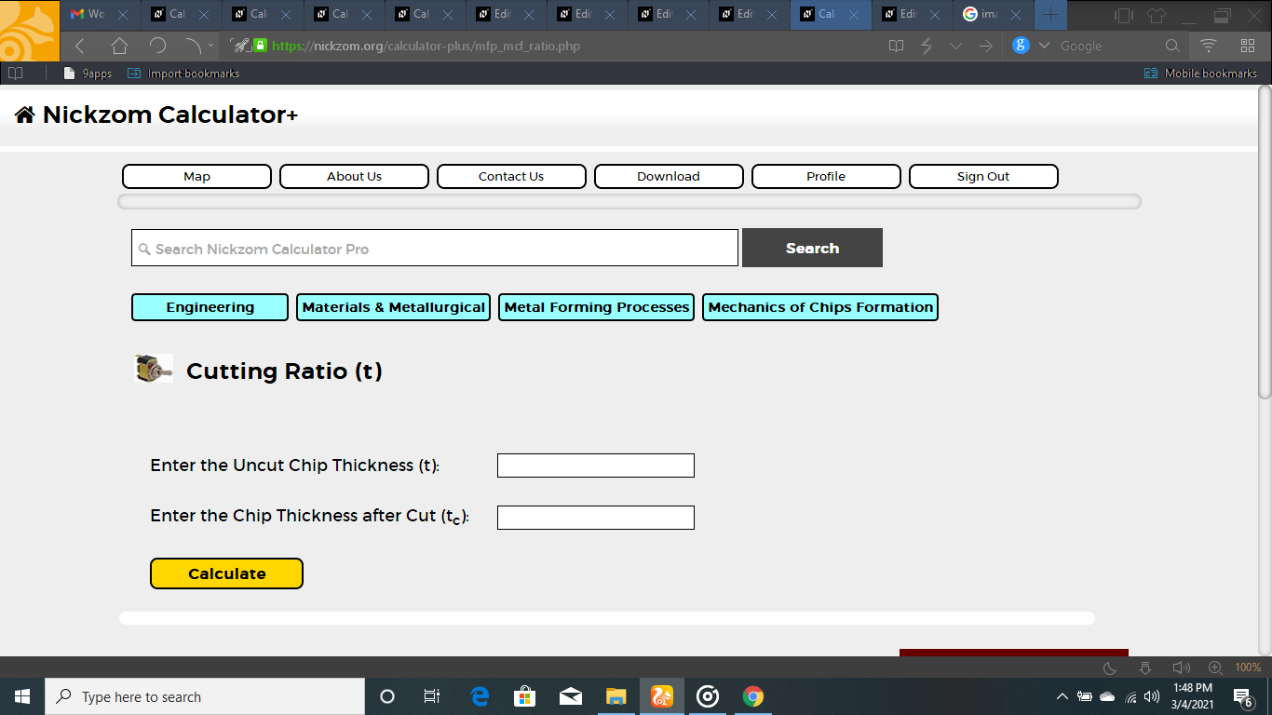Mute sound using the browser speaker icon
The image size is (1272, 715).
pyautogui.click(x=1181, y=668)
